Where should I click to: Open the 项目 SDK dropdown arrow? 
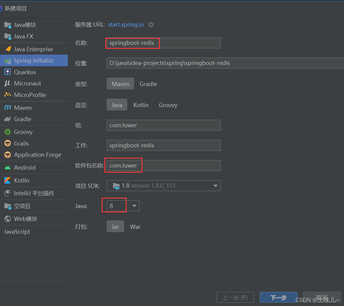click(216, 186)
